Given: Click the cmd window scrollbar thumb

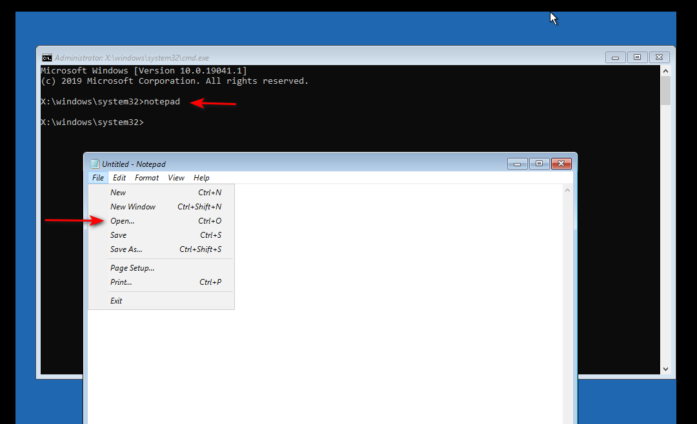Looking at the screenshot, I should pyautogui.click(x=665, y=91).
